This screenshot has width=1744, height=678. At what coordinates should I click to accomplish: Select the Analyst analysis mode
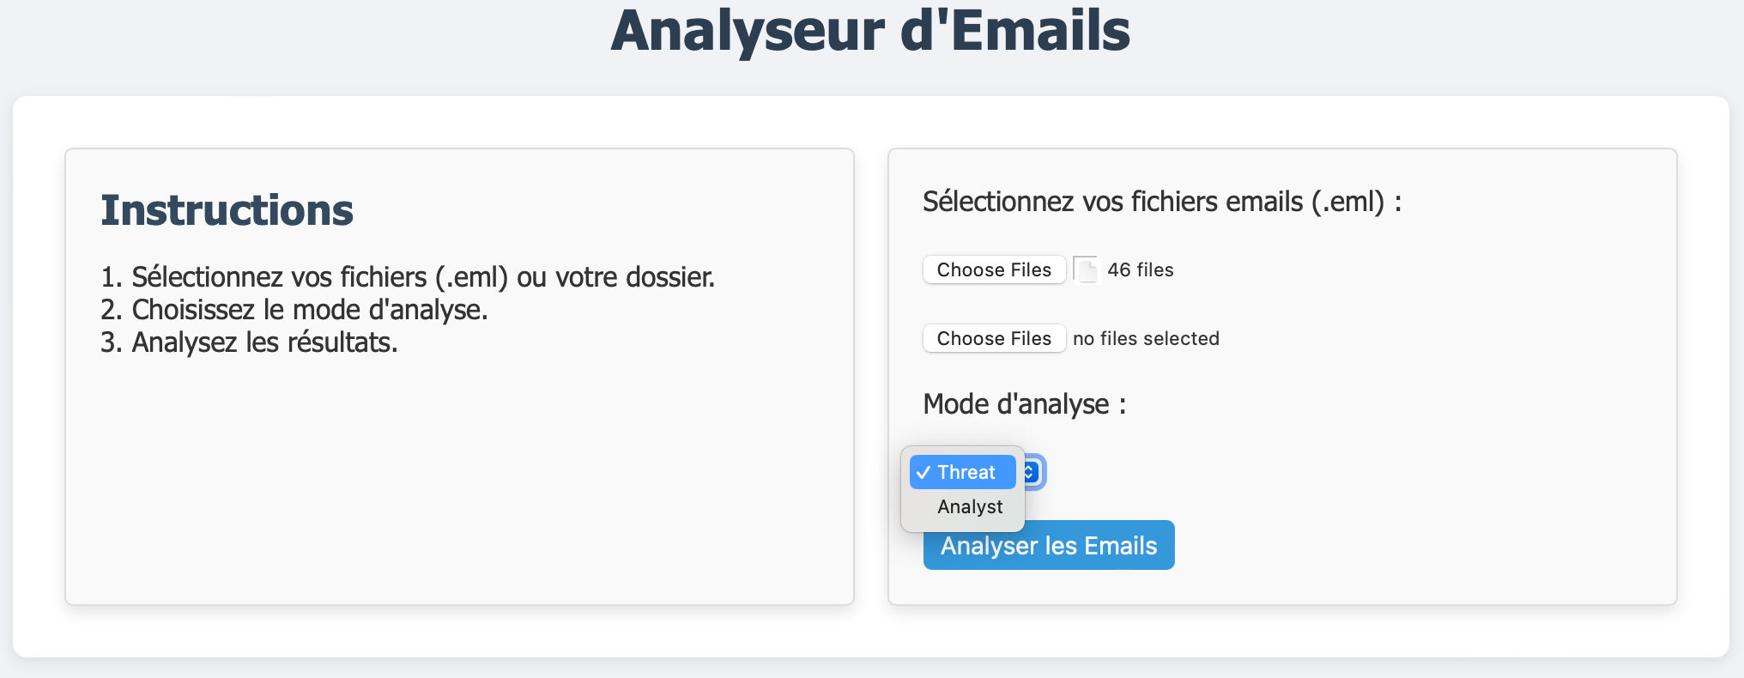970,506
